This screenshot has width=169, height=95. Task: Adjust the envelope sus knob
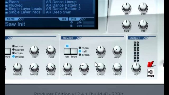(x=126, y=25)
